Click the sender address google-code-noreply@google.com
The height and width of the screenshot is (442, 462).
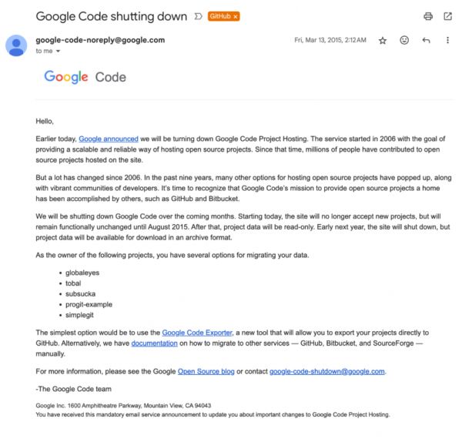pyautogui.click(x=100, y=40)
